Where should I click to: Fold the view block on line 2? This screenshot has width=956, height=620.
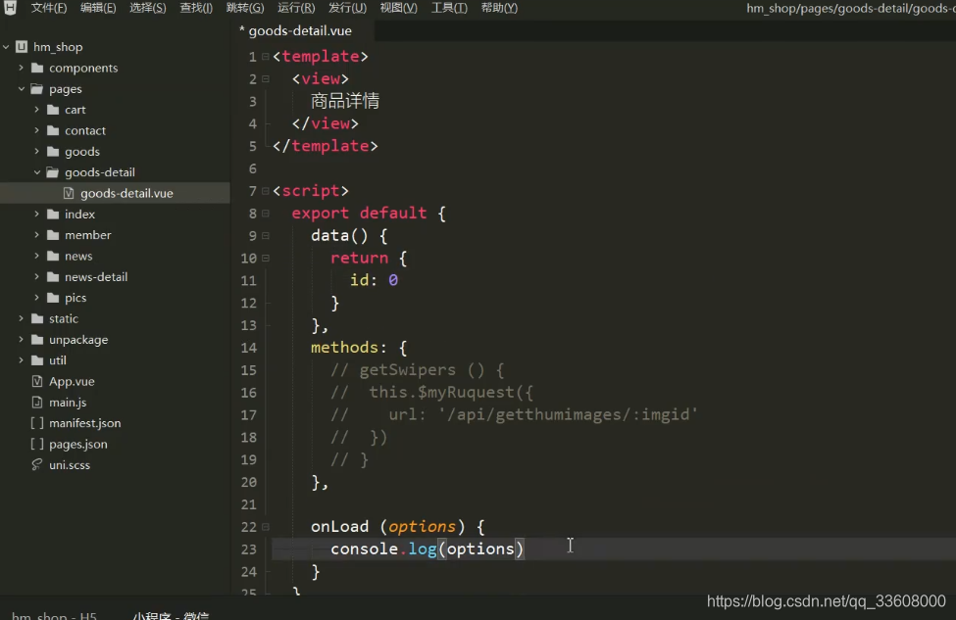click(266, 79)
